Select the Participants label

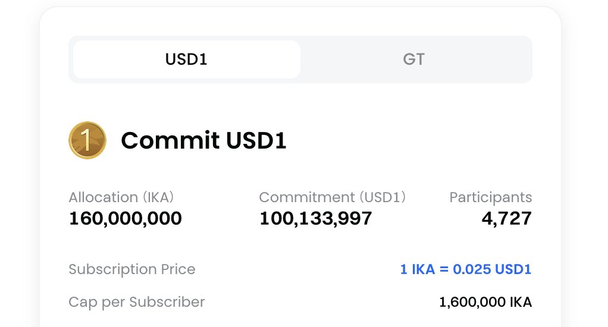coord(491,197)
